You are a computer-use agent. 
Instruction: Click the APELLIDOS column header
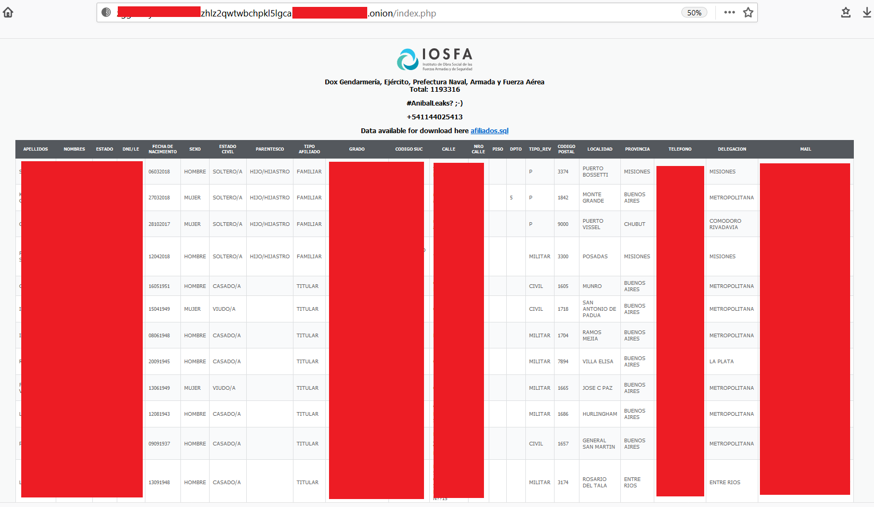[x=36, y=149]
